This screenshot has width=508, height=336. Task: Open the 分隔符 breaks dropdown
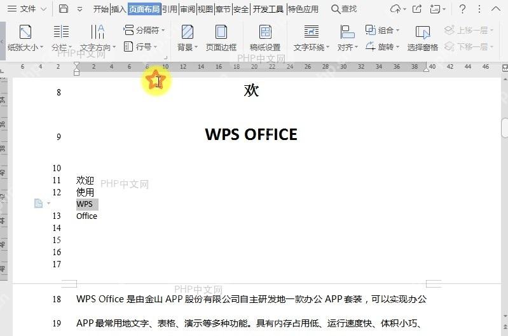(144, 30)
